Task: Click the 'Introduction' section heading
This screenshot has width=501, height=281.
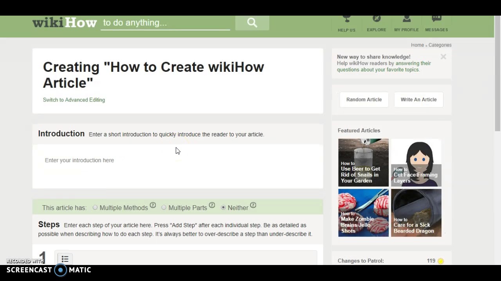Action: click(x=61, y=133)
